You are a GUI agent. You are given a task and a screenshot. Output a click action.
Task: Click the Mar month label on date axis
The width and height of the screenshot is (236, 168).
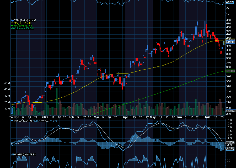pyautogui.click(x=96, y=117)
